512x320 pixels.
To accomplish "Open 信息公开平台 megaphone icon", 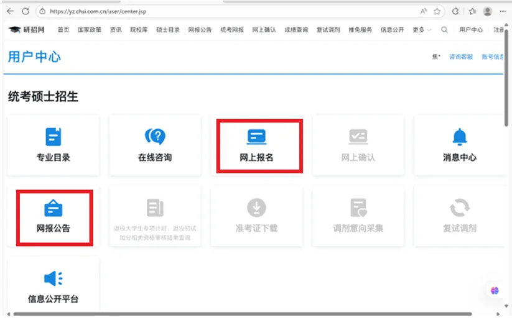I will pos(54,278).
